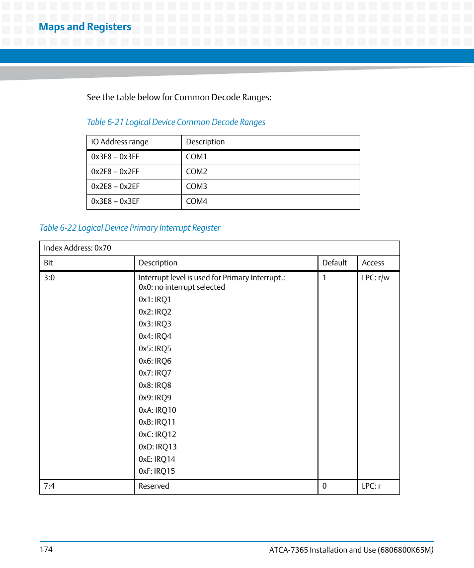
Task: Click the 'IO Address range' column header
Action: pyautogui.click(x=134, y=142)
